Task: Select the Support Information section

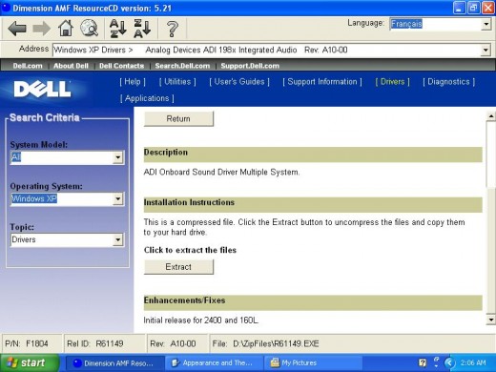Action: (322, 82)
